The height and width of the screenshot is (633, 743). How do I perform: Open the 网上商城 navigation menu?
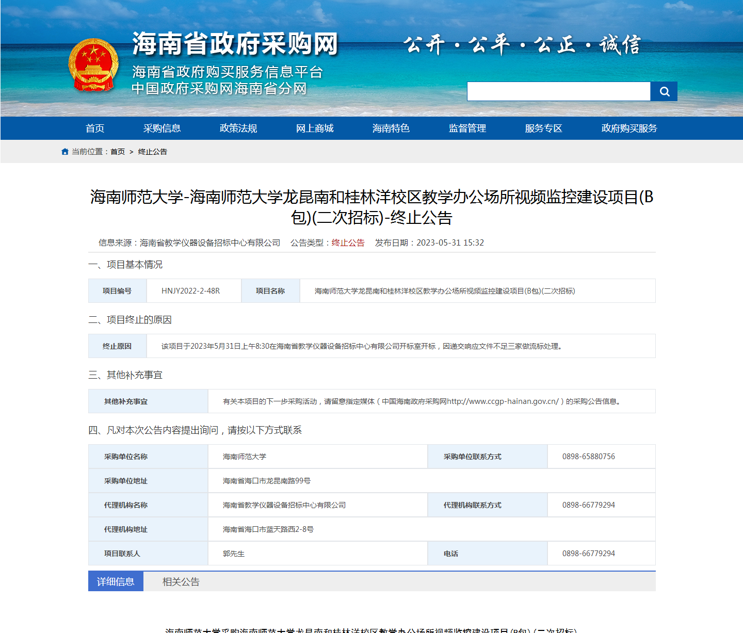315,128
